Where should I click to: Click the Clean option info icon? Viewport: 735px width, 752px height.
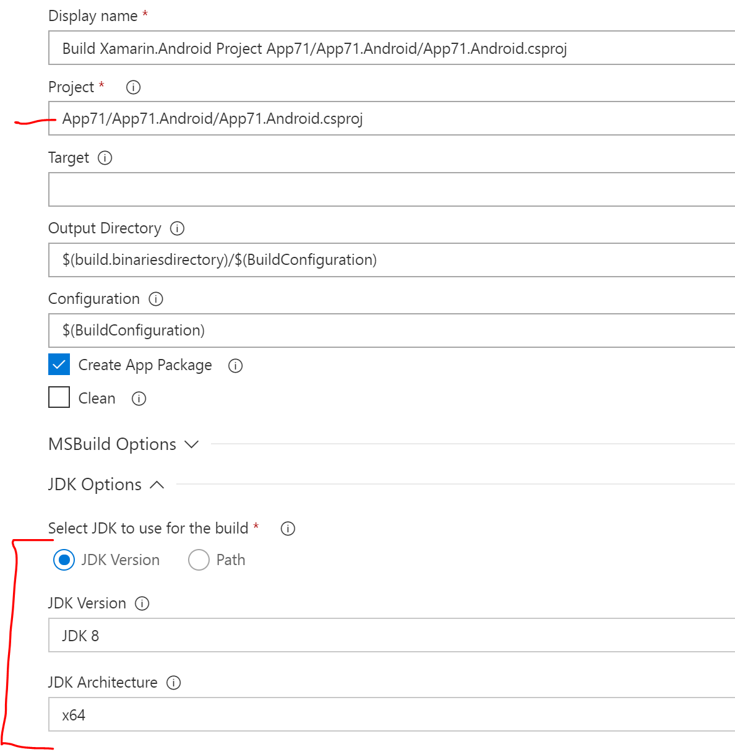coord(139,399)
